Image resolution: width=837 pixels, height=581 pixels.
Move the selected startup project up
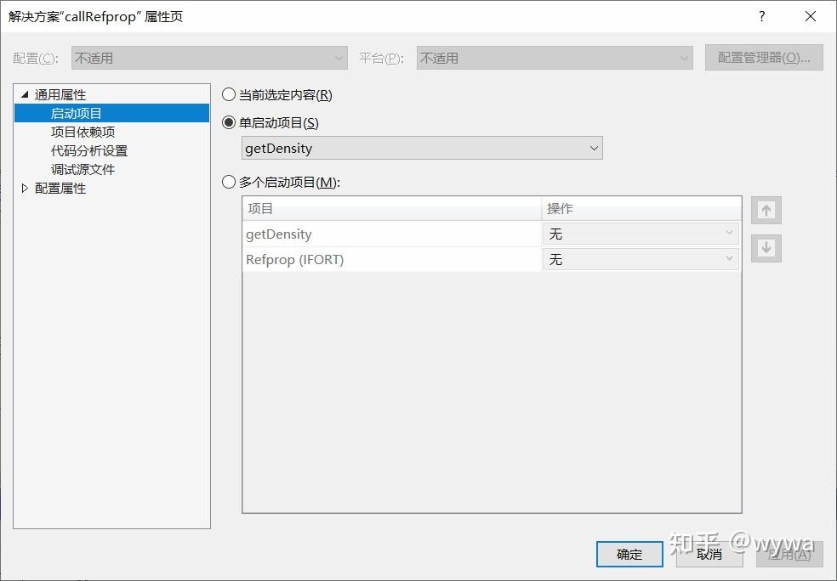[x=766, y=209]
